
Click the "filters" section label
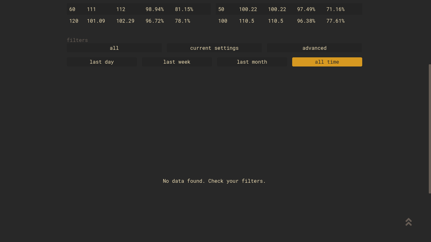click(x=77, y=40)
